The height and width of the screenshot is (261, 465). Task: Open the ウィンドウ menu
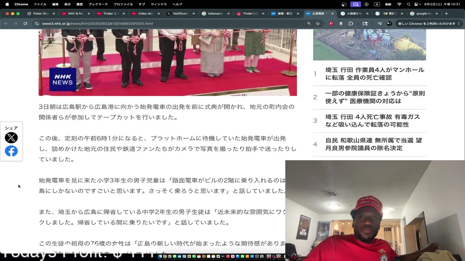click(x=159, y=4)
